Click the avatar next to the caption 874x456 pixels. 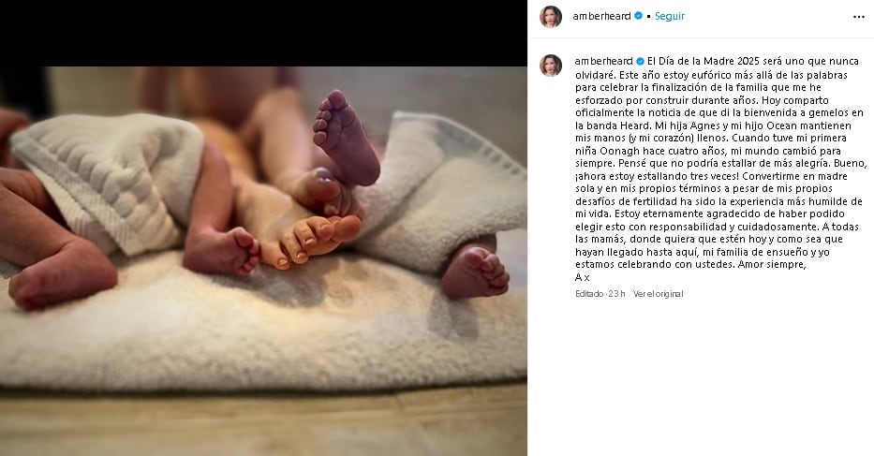551,66
